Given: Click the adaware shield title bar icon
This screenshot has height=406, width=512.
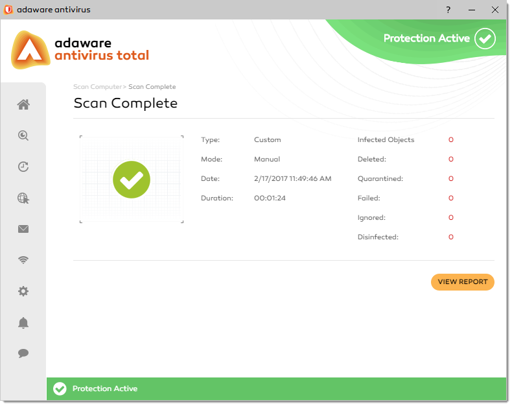Looking at the screenshot, I should tap(8, 10).
